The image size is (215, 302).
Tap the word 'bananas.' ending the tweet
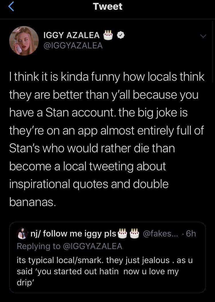33,202
